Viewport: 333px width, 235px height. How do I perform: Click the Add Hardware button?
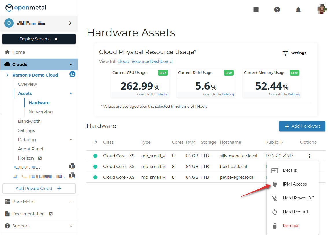(302, 126)
